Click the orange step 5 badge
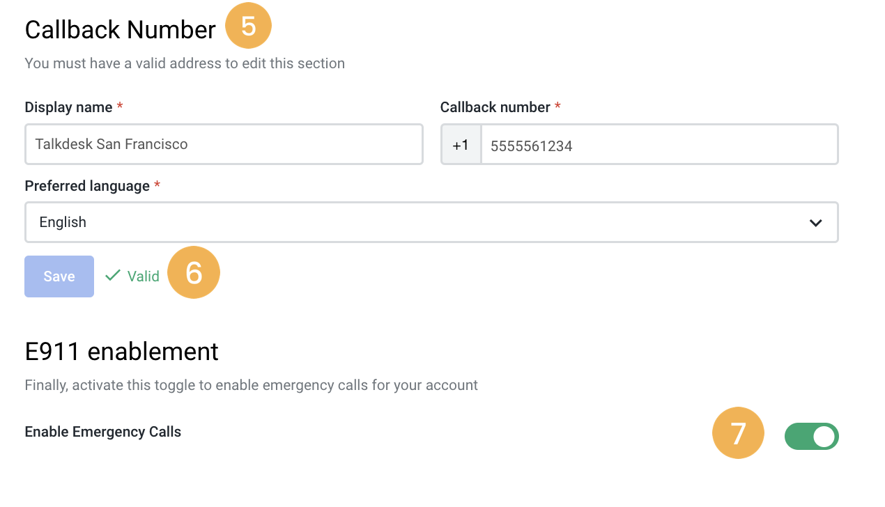The image size is (885, 507). tap(248, 26)
